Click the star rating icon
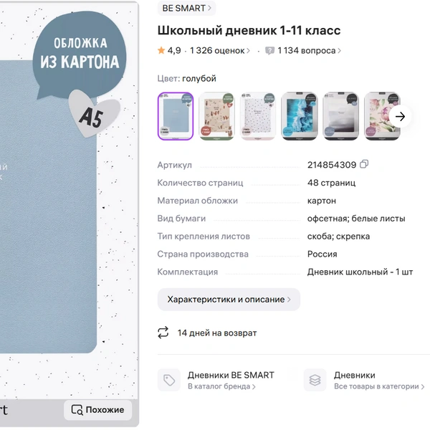 tap(161, 50)
